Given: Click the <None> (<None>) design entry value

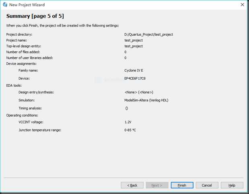Looking at the screenshot, I should click(139, 92).
